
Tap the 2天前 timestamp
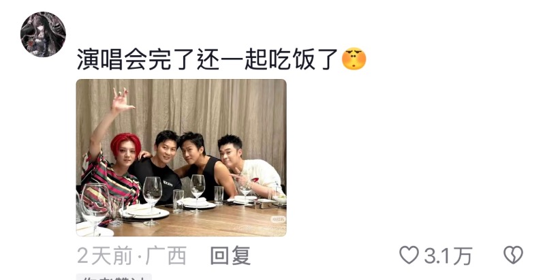105,255
